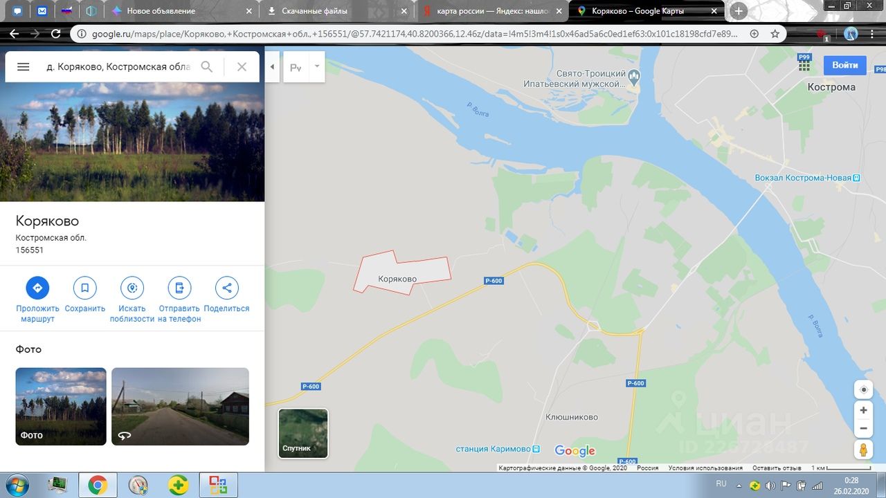This screenshot has height=498, width=886.
Task: Click the taskbar clock 0:28
Action: [x=851, y=480]
